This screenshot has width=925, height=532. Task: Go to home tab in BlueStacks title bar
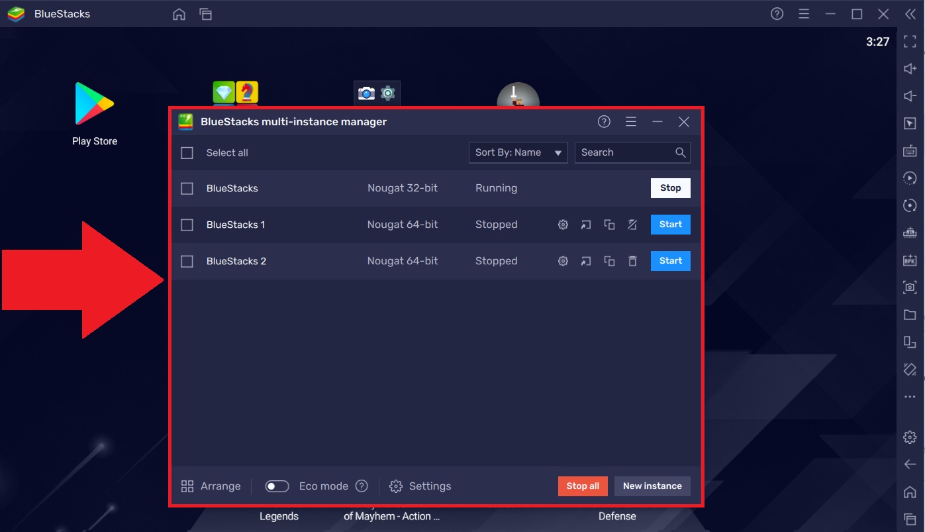[x=179, y=14]
